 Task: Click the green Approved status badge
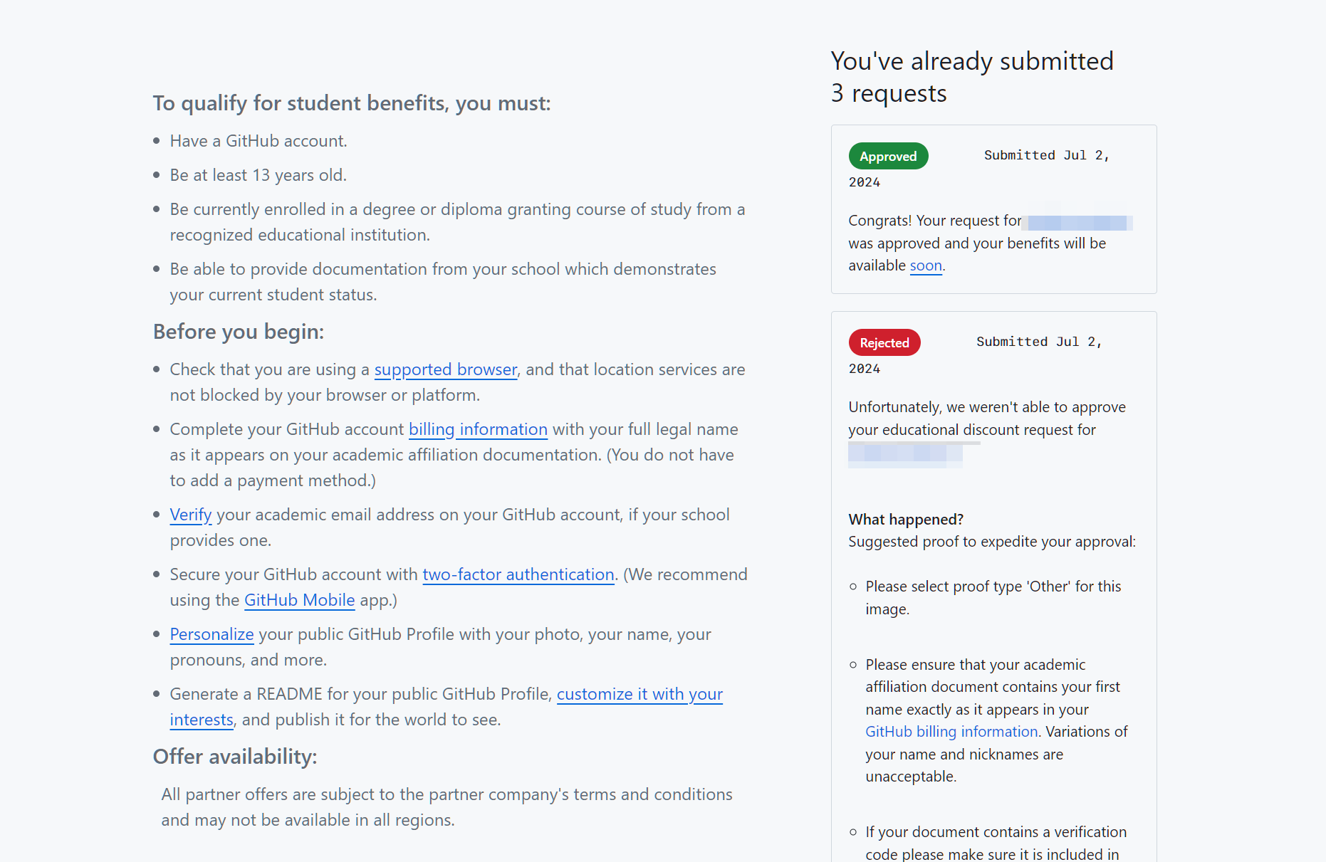[888, 156]
